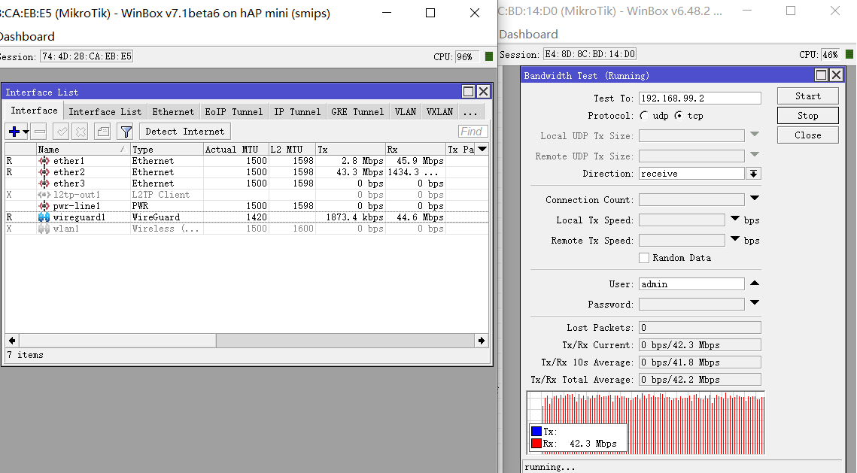The width and height of the screenshot is (857, 473).
Task: Enable the Random Data checkbox
Action: tap(644, 258)
